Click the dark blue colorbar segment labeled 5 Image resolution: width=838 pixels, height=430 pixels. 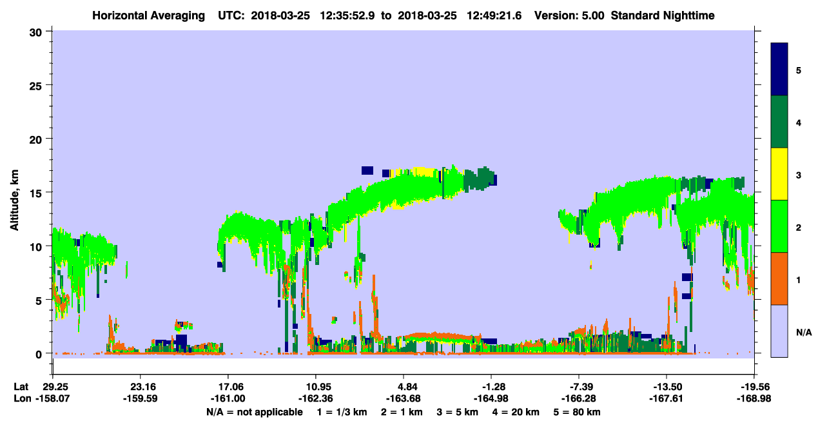779,70
